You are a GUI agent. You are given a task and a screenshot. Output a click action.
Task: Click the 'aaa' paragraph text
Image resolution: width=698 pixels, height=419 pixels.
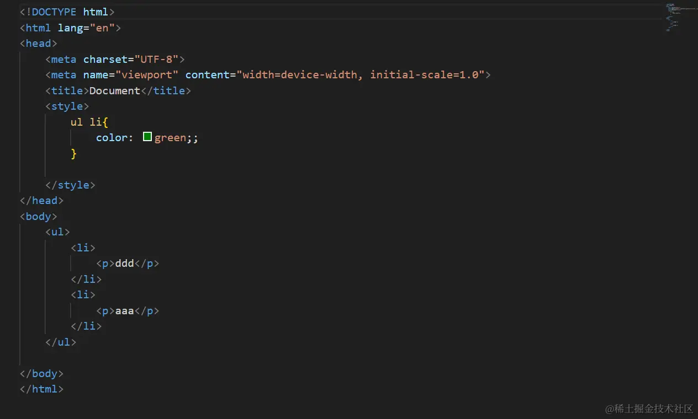tap(125, 310)
